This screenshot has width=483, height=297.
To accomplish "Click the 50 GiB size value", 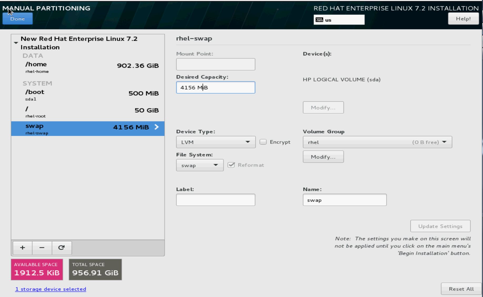I will tap(147, 110).
